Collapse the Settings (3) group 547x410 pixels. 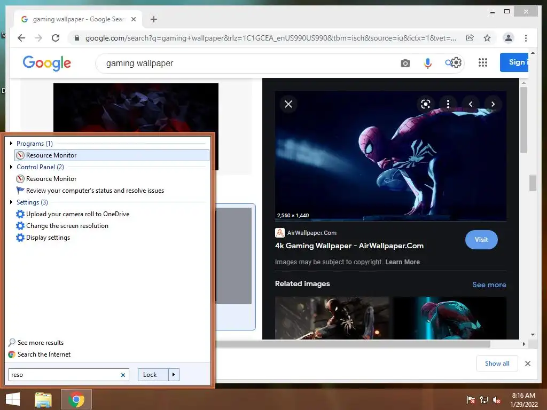[11, 202]
